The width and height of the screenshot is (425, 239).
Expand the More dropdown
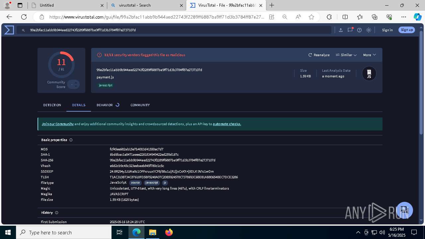click(369, 55)
